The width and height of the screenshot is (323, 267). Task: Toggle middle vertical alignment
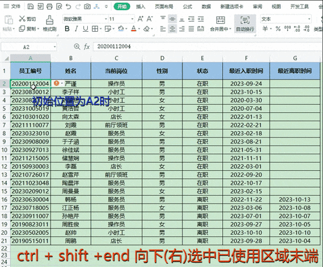point(172,19)
